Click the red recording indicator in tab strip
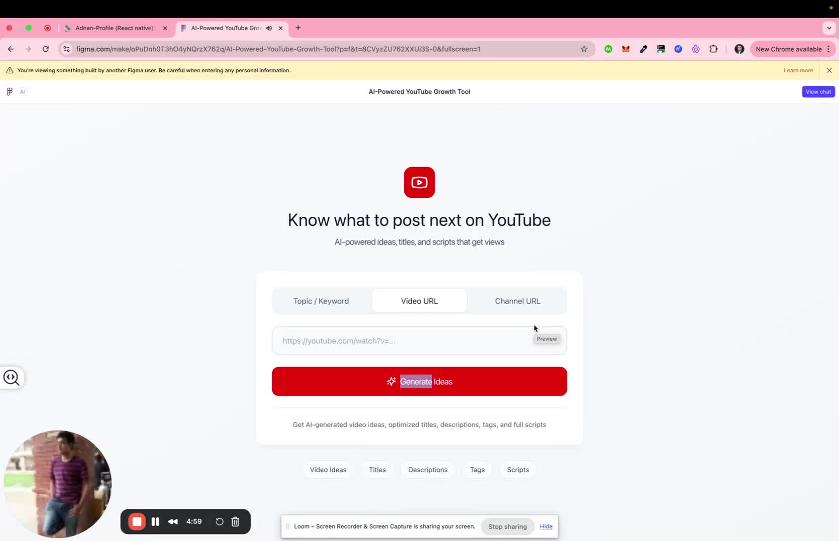 coord(48,28)
